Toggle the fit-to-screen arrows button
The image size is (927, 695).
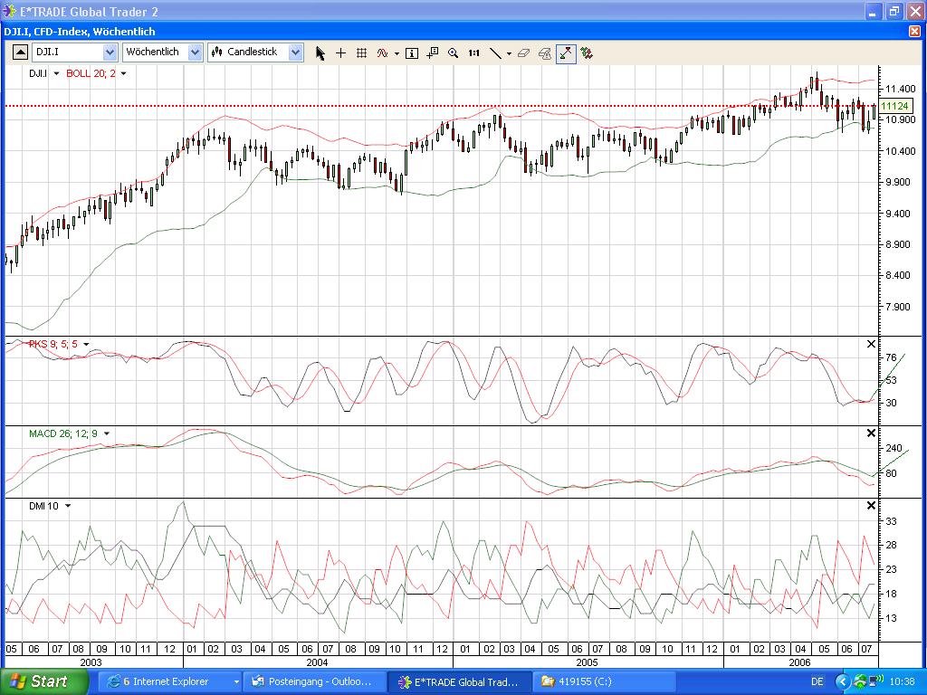[x=566, y=52]
